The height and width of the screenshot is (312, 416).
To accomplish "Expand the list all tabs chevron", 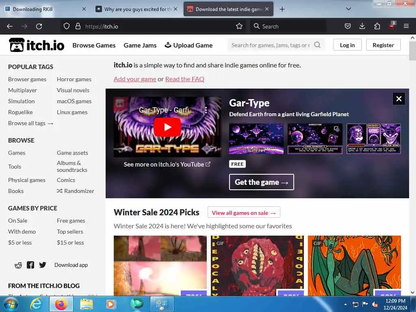I will [349, 9].
